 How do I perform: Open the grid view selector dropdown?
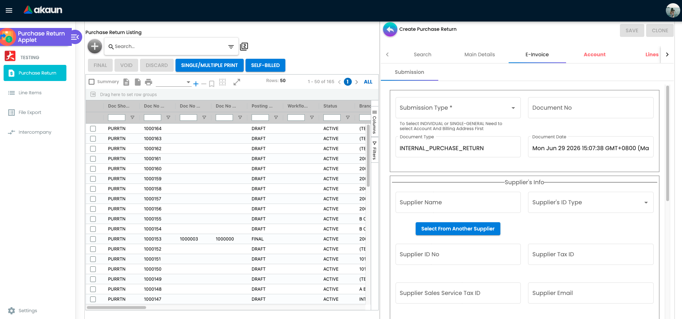tap(174, 82)
